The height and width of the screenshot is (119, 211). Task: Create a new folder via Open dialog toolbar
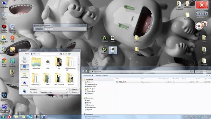66,54
